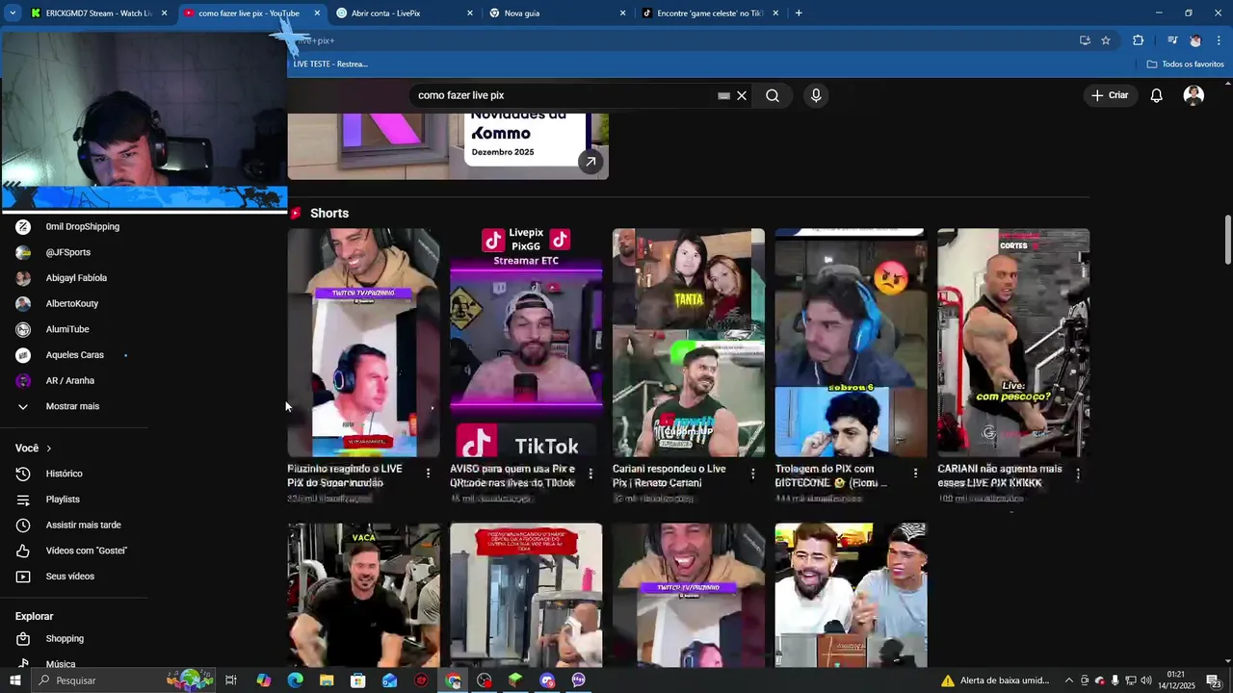Open more options for AVISO para quem usa Pix short
The height and width of the screenshot is (693, 1233).
(590, 474)
